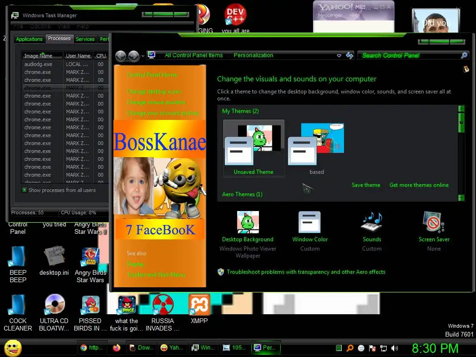Click the orange magnifier tray icon
The height and width of the screenshot is (357, 476).
tap(350, 348)
